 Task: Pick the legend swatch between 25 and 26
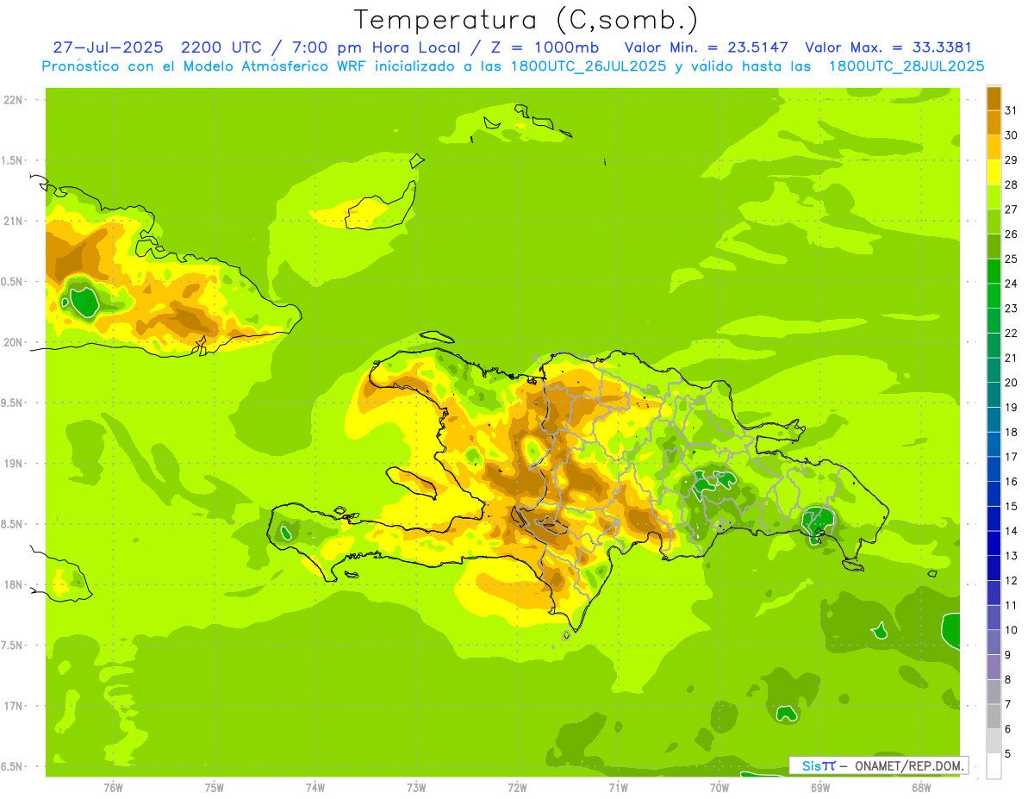994,247
